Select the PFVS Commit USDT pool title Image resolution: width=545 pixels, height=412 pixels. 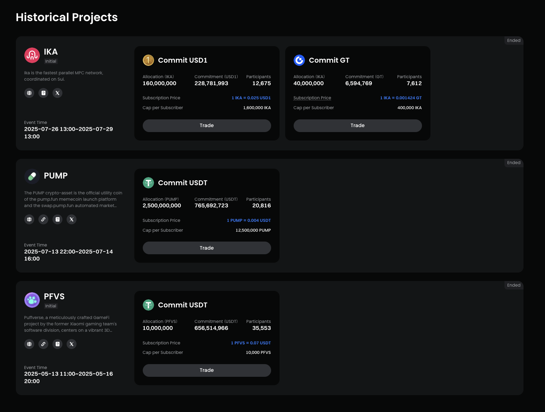(183, 305)
